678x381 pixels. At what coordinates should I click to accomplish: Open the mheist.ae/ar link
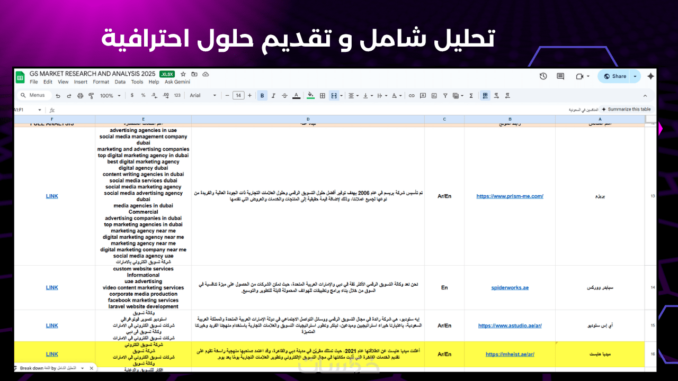(510, 355)
